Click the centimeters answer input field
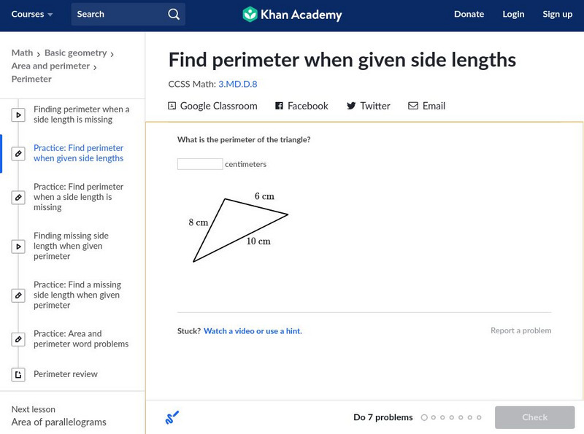The width and height of the screenshot is (584, 434). pos(200,164)
